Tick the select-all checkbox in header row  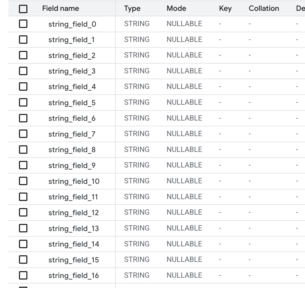click(23, 9)
